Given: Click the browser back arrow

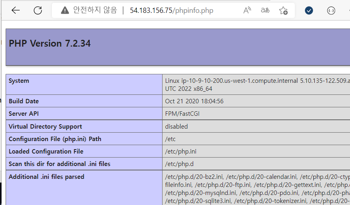Looking at the screenshot, I should 16,10.
